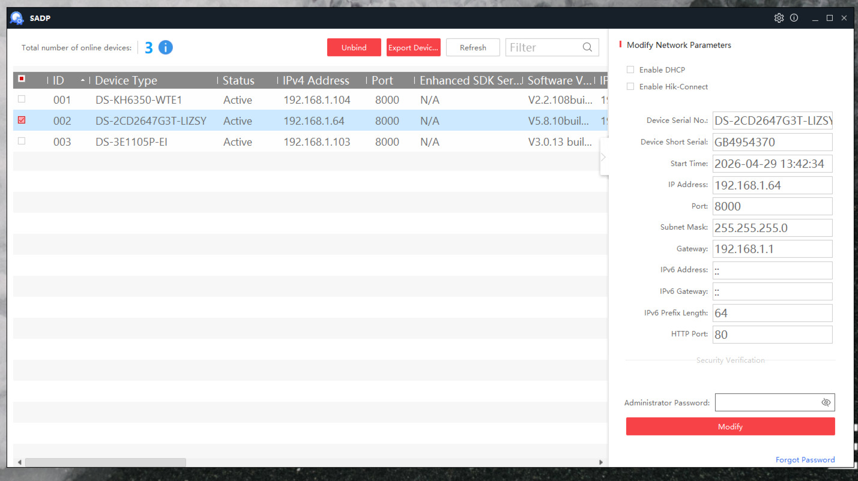Click the Gateway field 192.168.1.1

(773, 249)
